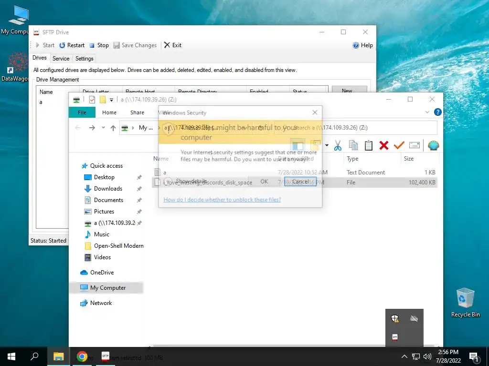Open Chrome from the taskbar
This screenshot has height=366, width=489.
coord(82,356)
